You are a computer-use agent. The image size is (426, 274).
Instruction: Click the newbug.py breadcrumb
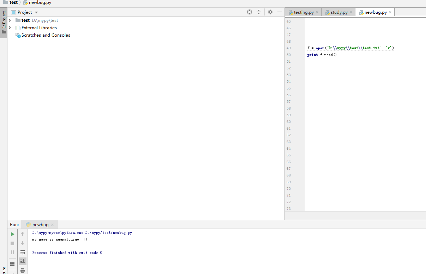pos(37,2)
